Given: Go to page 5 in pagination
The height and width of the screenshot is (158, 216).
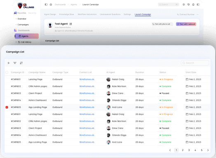Looking at the screenshot, I should point(202,150).
